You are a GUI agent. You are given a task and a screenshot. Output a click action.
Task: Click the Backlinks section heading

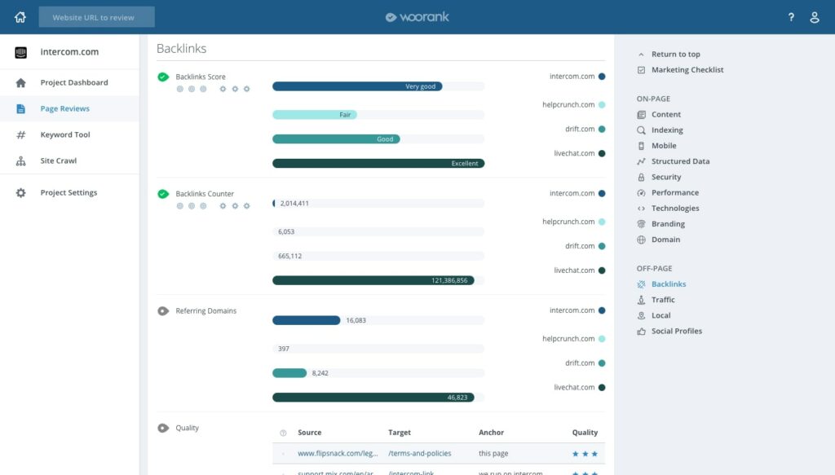(181, 48)
